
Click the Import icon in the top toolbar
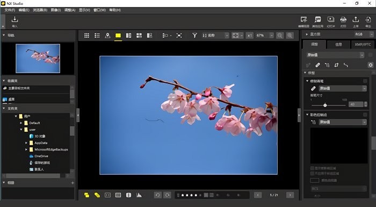coord(15,19)
